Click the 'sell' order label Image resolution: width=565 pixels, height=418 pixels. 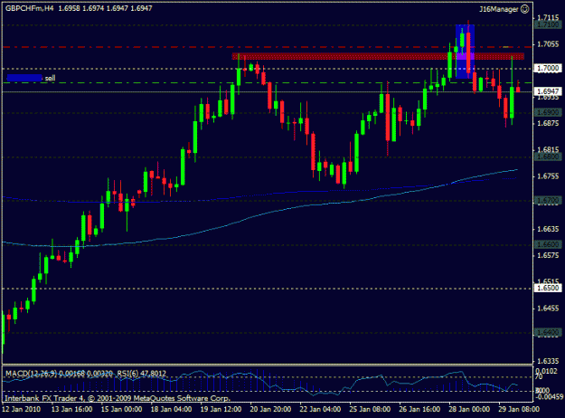50,78
